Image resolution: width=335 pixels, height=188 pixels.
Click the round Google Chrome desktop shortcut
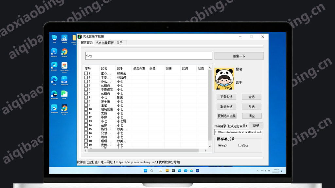click(64, 52)
